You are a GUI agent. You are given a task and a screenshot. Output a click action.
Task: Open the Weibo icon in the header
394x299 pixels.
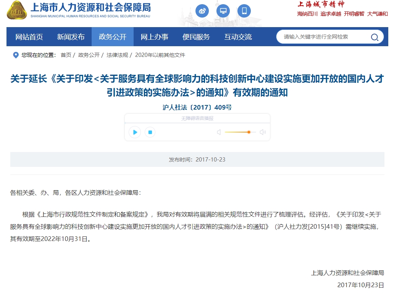click(202, 11)
